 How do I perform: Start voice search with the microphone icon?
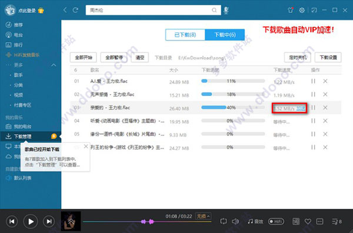[226, 10]
